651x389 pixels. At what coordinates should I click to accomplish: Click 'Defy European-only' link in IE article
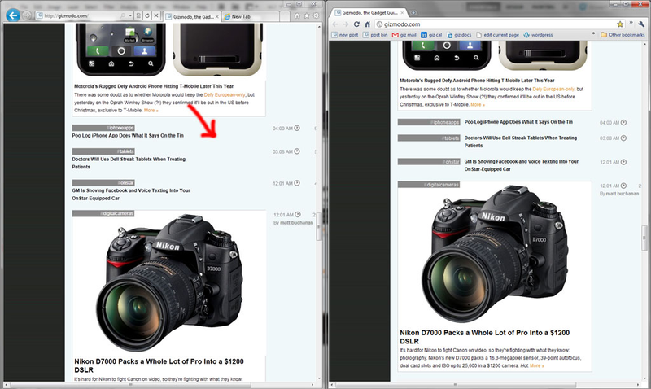point(225,94)
